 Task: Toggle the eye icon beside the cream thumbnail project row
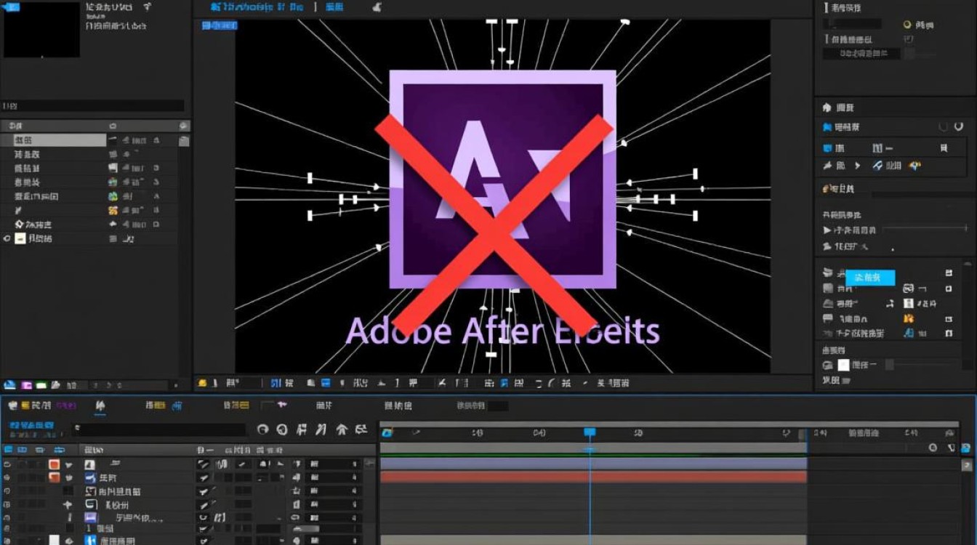click(x=7, y=238)
